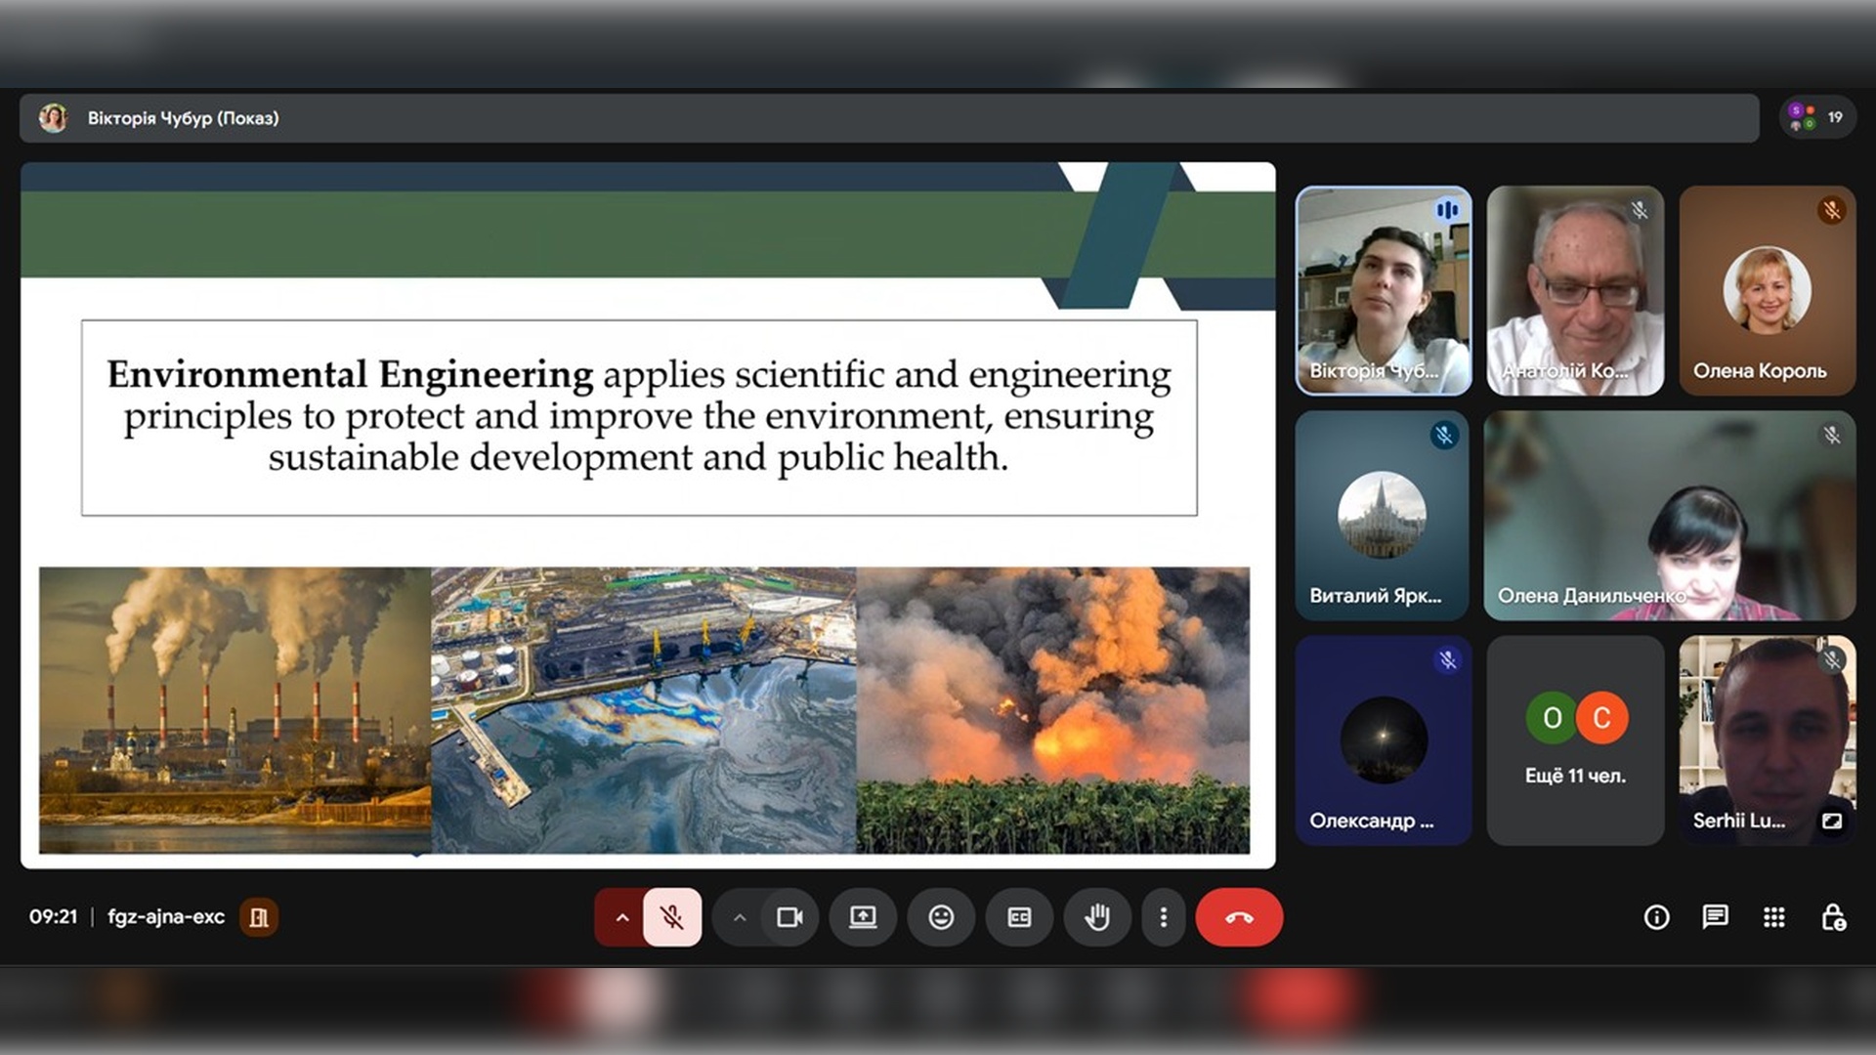The height and width of the screenshot is (1055, 1876).
Task: Click the 19 participants count badge
Action: (x=1817, y=117)
